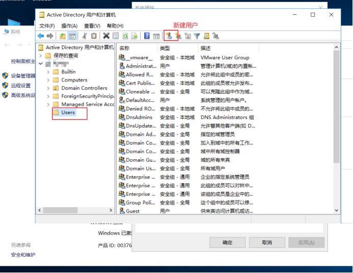The image size is (353, 273).
Task: Toggle the action pane toolbar icon
Action: click(x=156, y=36)
